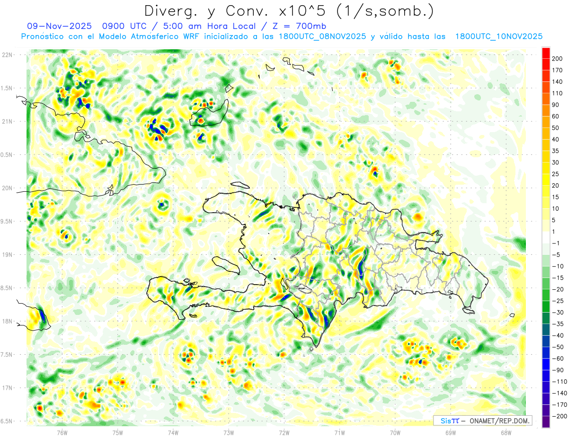Click the '-35' colorbar label
The image size is (568, 439).
point(557,324)
